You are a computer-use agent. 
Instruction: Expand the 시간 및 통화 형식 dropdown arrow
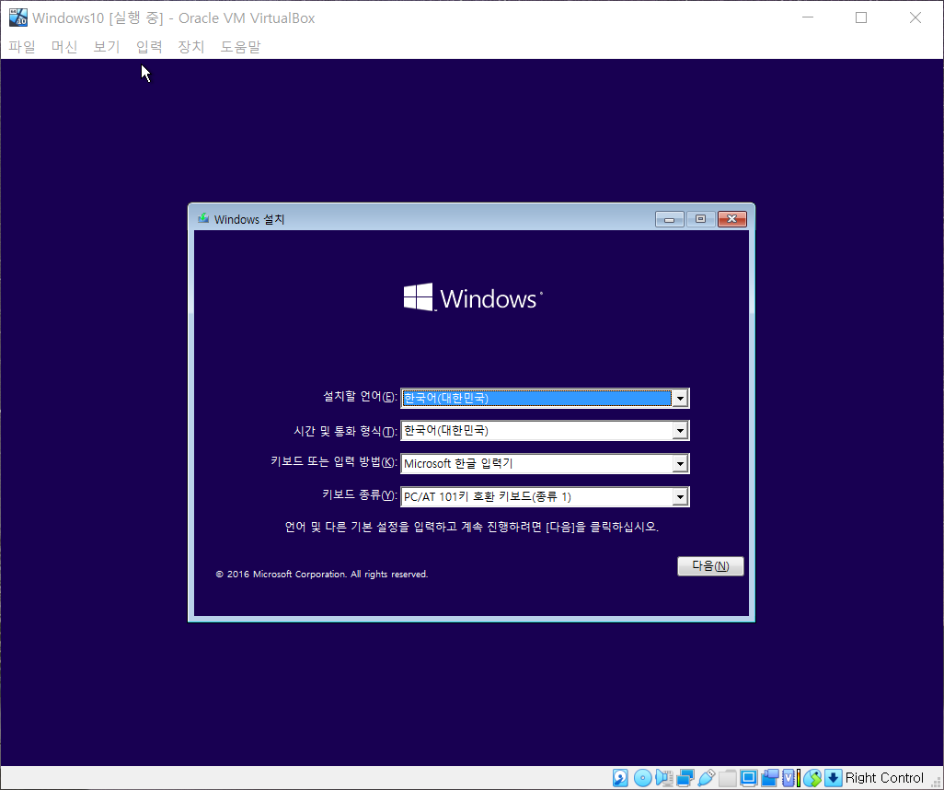[680, 430]
